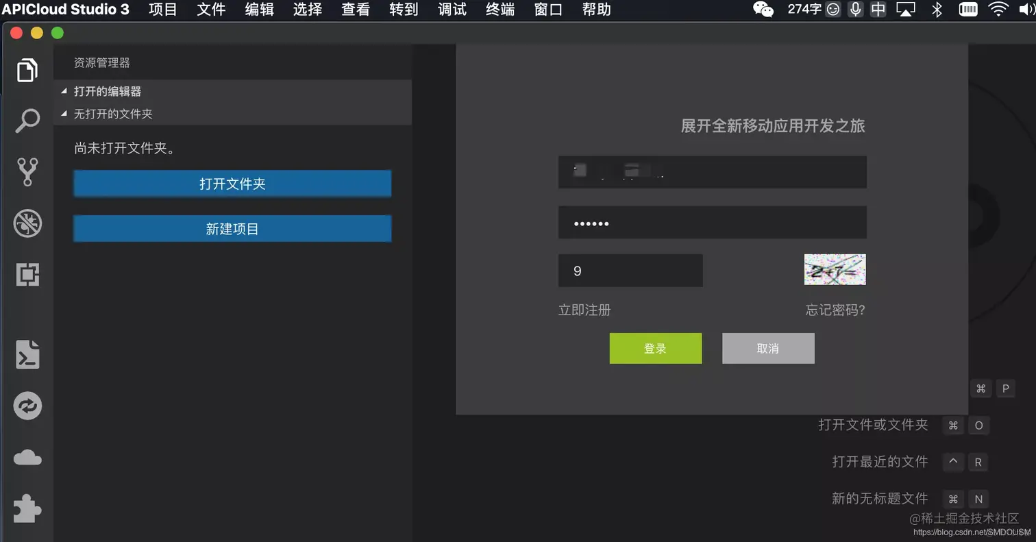
Task: Open the APICloud Studio 3 app menu
Action: 65,10
